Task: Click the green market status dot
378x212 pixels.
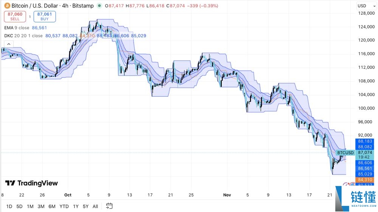Action: tap(99, 6)
